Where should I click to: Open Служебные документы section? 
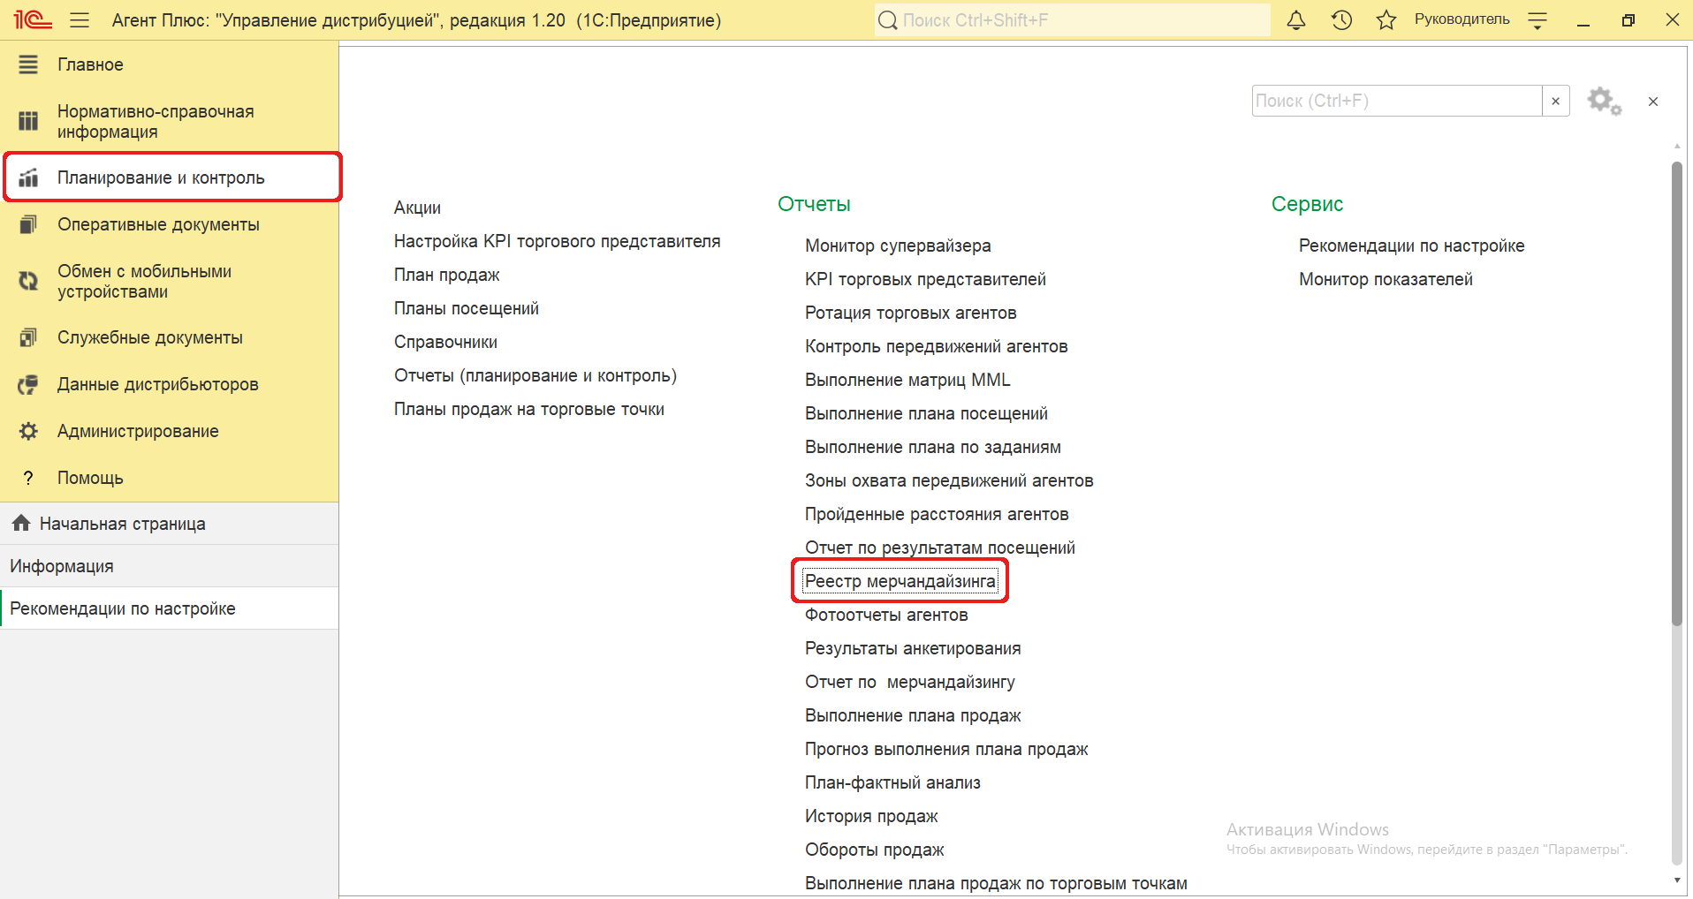(x=170, y=337)
